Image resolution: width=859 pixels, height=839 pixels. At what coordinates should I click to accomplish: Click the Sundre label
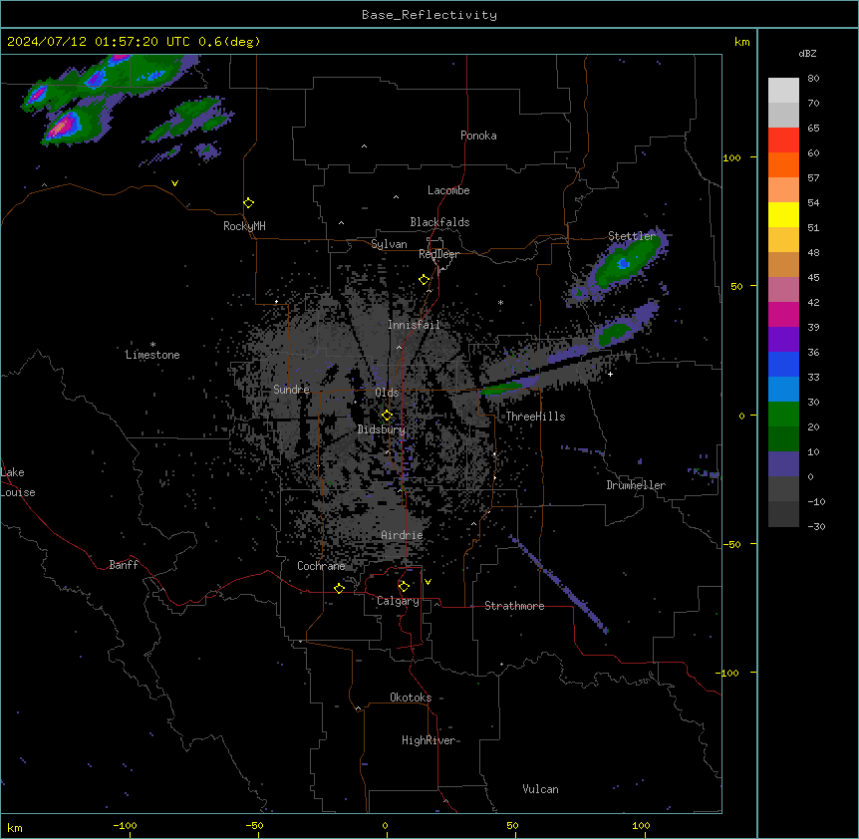pyautogui.click(x=291, y=390)
